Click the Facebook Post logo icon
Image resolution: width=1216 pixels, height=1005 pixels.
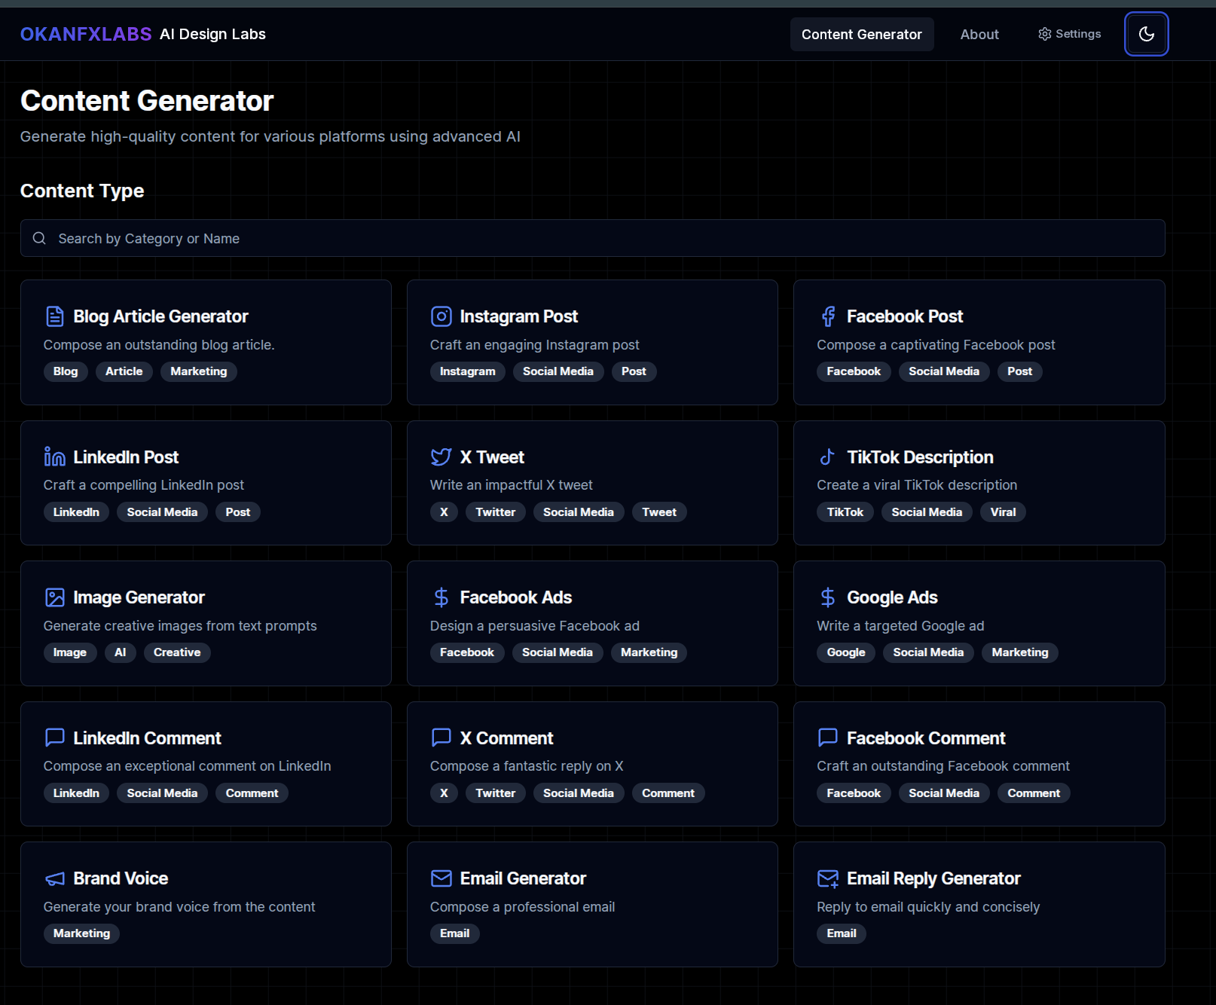[x=828, y=316]
